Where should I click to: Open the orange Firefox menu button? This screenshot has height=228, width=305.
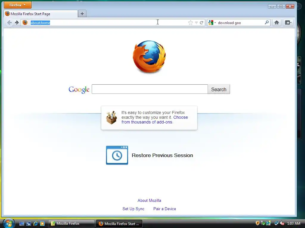(18, 5)
